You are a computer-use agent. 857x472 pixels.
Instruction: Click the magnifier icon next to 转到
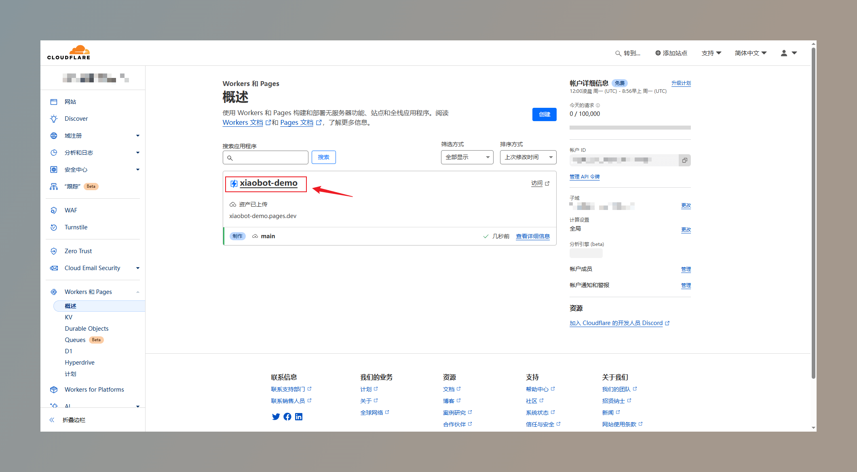(618, 53)
